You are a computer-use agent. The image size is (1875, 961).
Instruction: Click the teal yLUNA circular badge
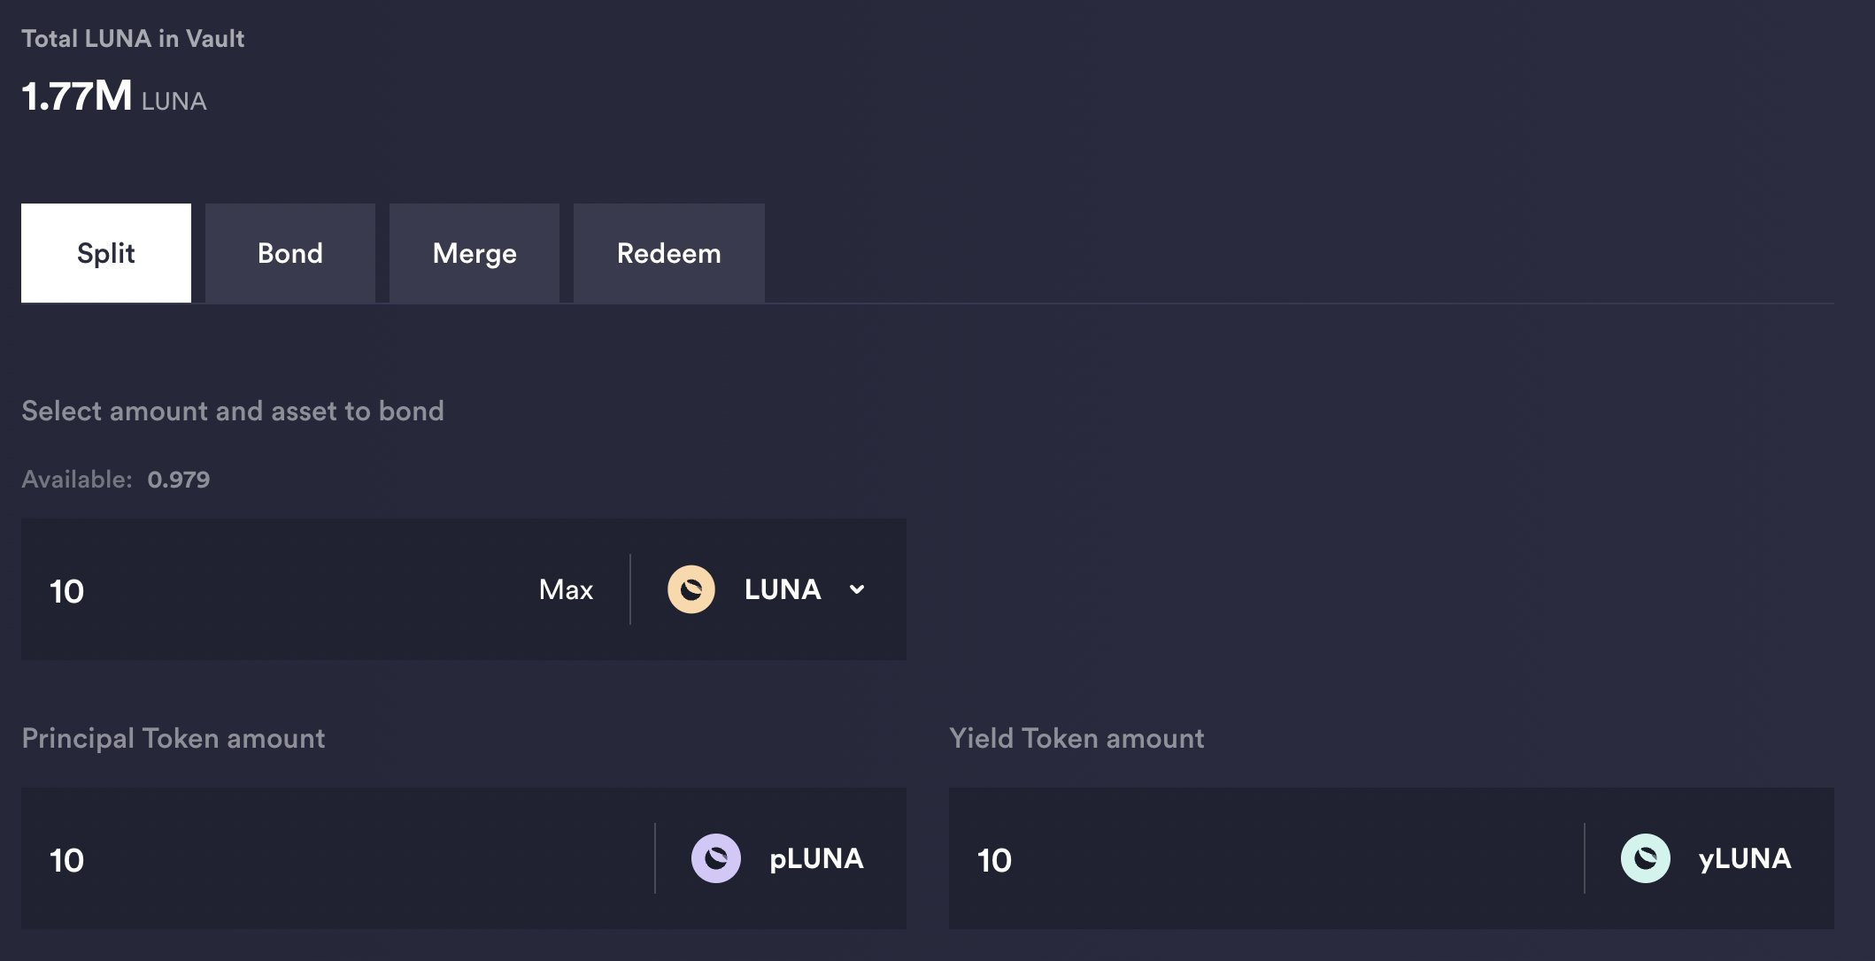[1647, 857]
